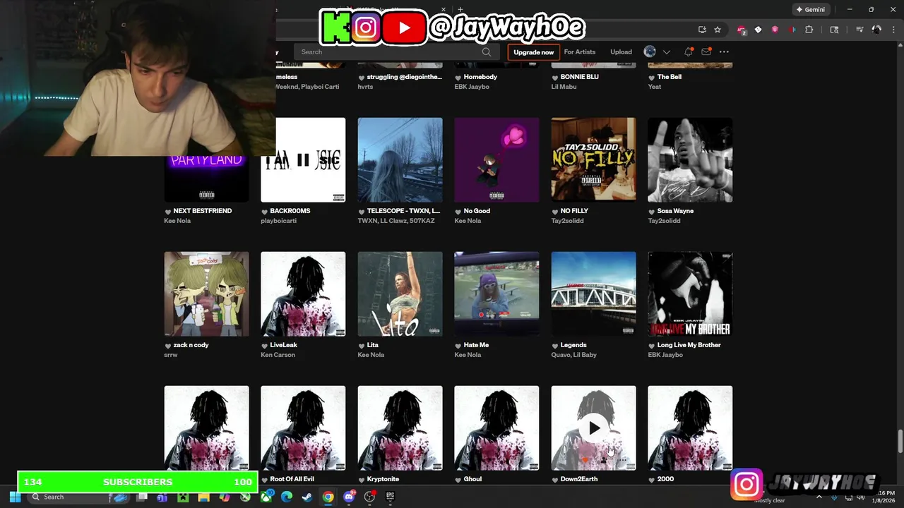Open the Sosa Wayne artwork
This screenshot has width=904, height=508.
tap(690, 159)
